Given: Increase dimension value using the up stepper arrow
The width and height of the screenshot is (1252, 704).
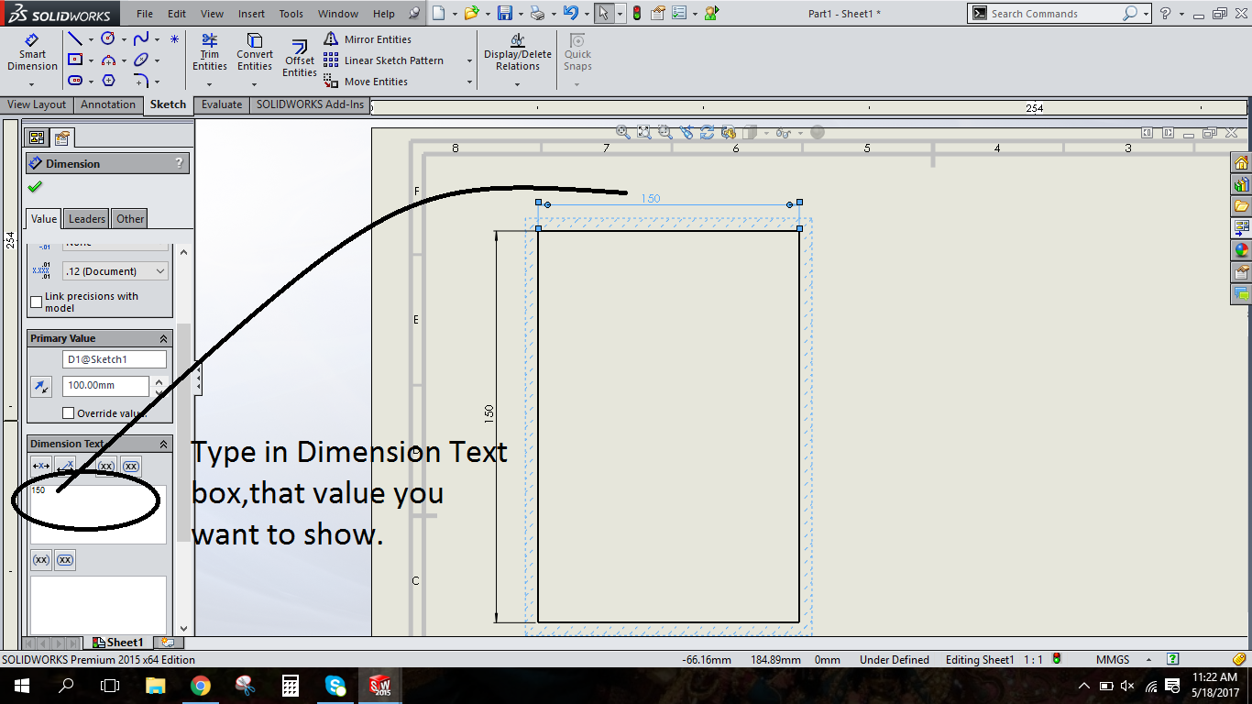Looking at the screenshot, I should coord(159,380).
